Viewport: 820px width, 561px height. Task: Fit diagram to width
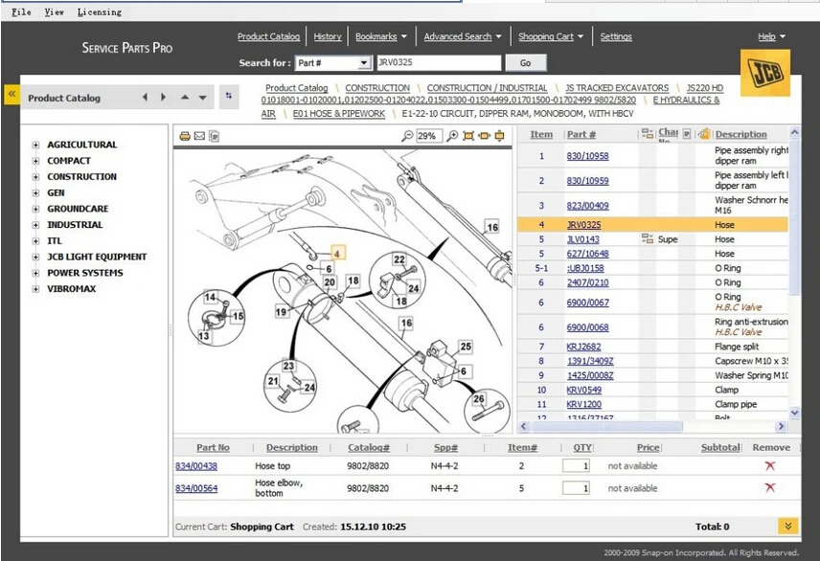point(484,136)
